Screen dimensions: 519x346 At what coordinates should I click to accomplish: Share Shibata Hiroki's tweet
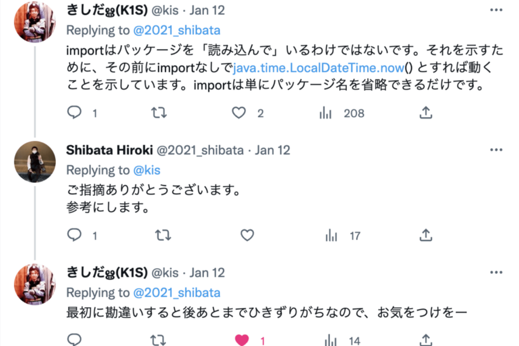tap(426, 235)
